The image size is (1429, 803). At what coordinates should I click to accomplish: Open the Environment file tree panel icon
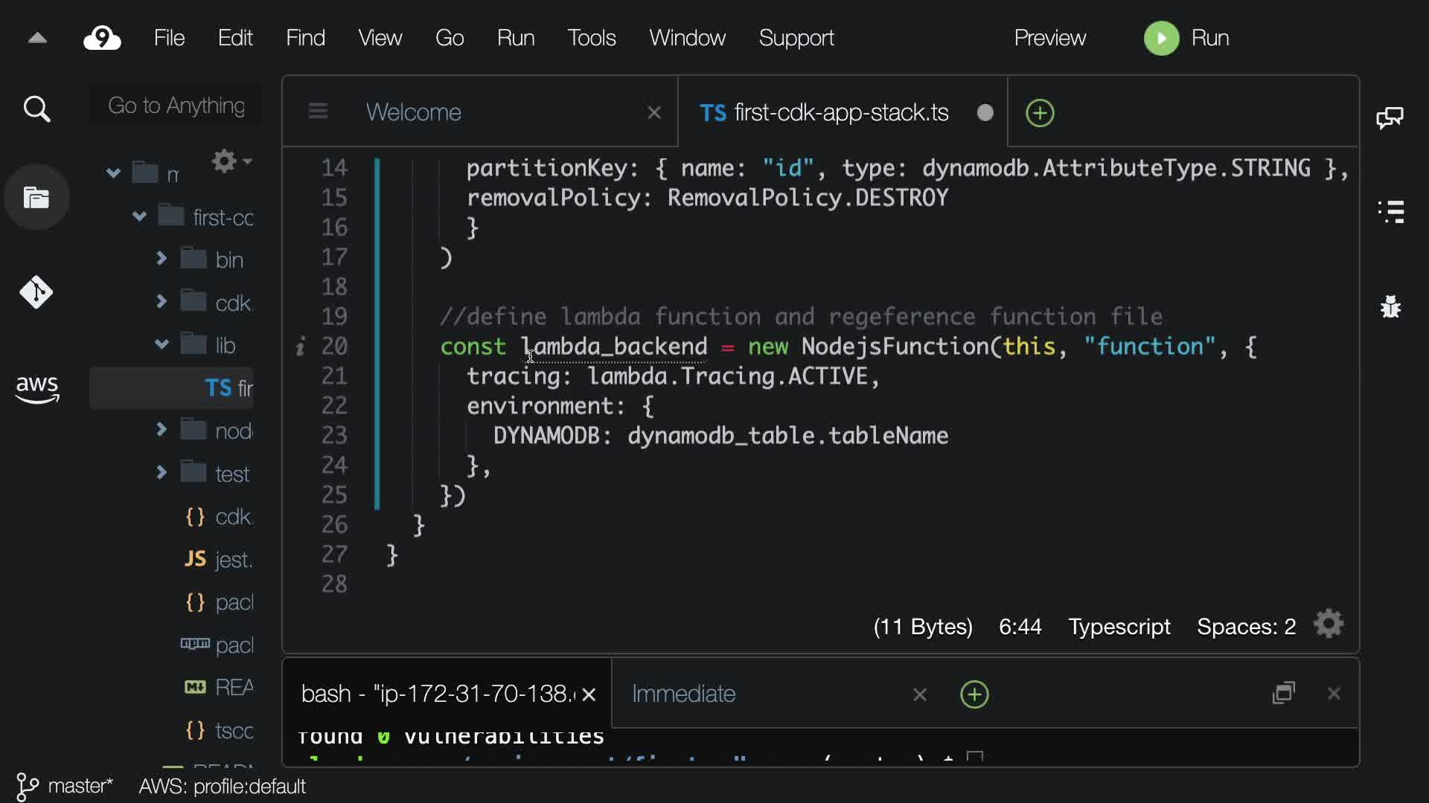pos(36,198)
